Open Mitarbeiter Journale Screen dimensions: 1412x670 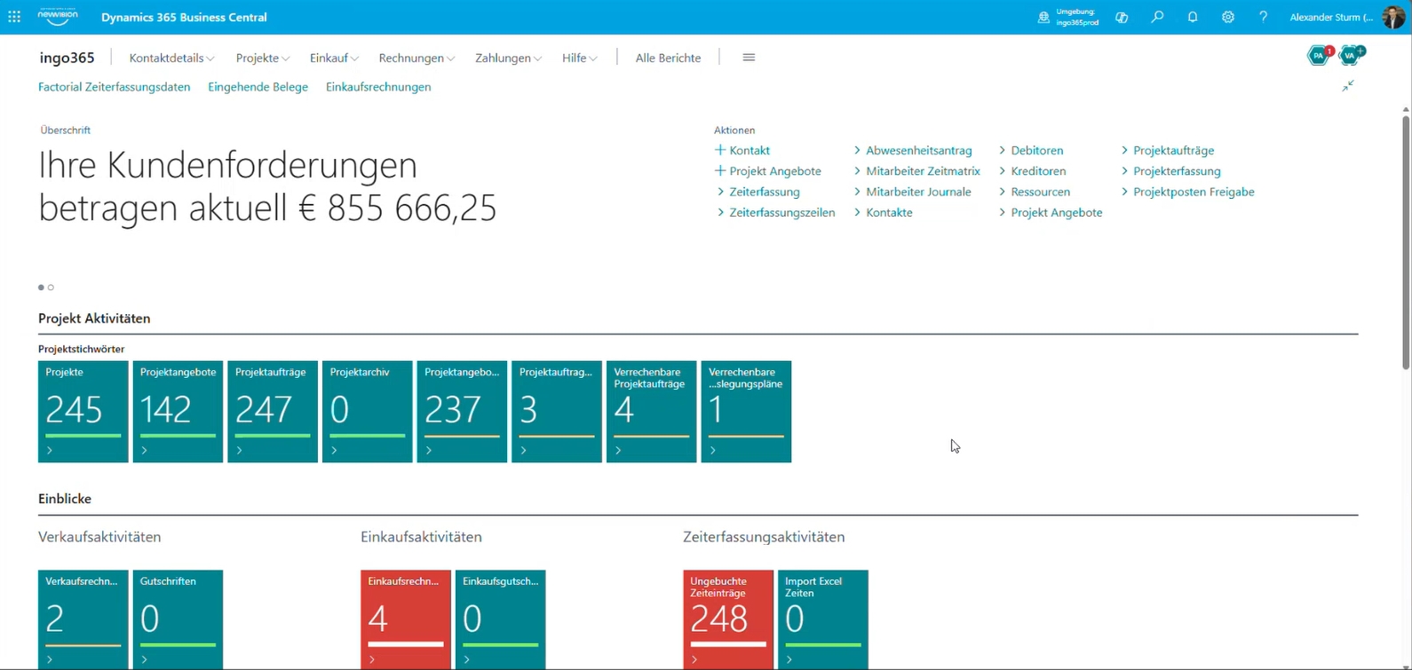point(912,192)
